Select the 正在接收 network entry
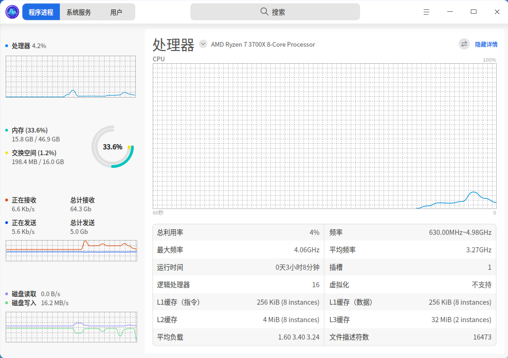Viewport: 508px width, 358px height. click(24, 200)
